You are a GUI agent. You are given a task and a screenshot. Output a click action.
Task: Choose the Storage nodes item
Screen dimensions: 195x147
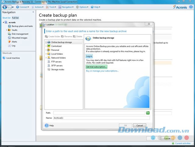(x=57, y=69)
